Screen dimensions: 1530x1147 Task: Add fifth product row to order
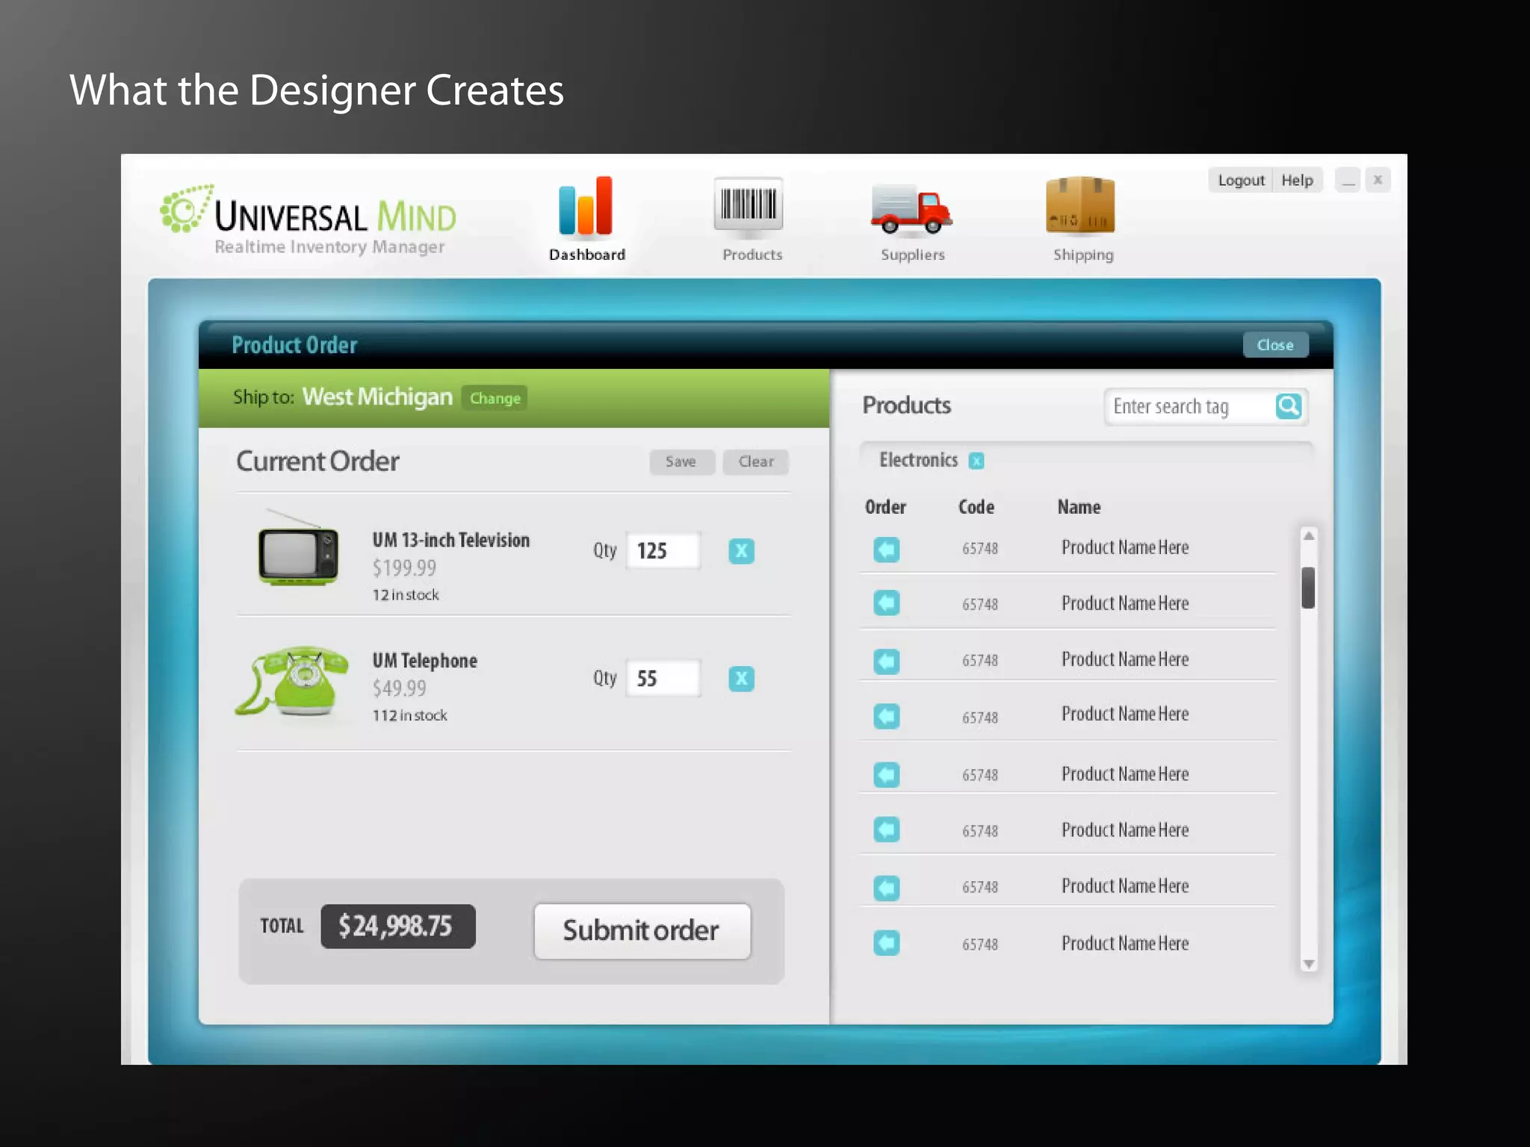pos(886,774)
